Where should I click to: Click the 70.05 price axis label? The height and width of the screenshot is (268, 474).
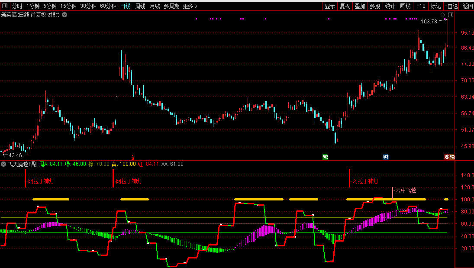pyautogui.click(x=468, y=81)
